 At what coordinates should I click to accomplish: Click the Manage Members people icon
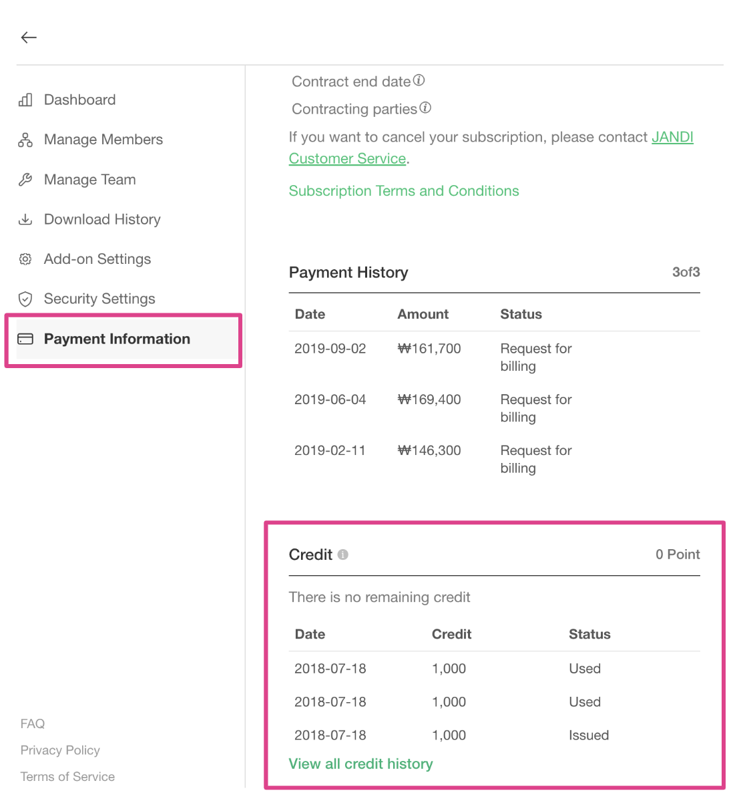point(25,140)
